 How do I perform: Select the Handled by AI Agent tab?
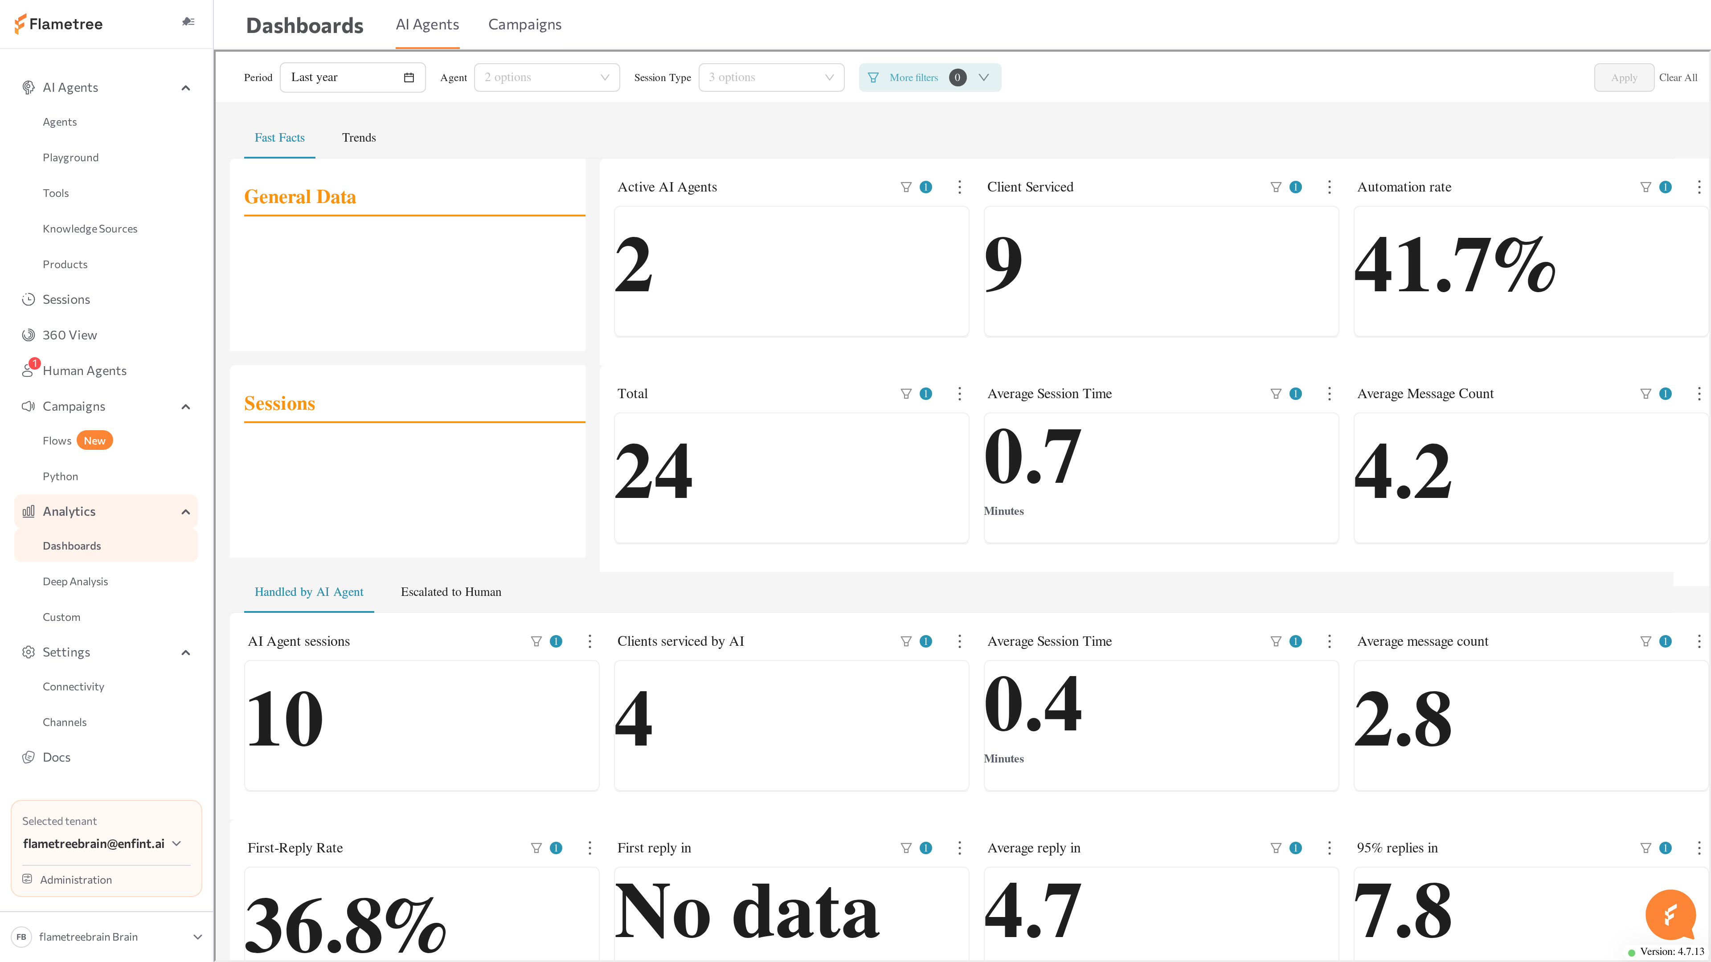pos(309,591)
